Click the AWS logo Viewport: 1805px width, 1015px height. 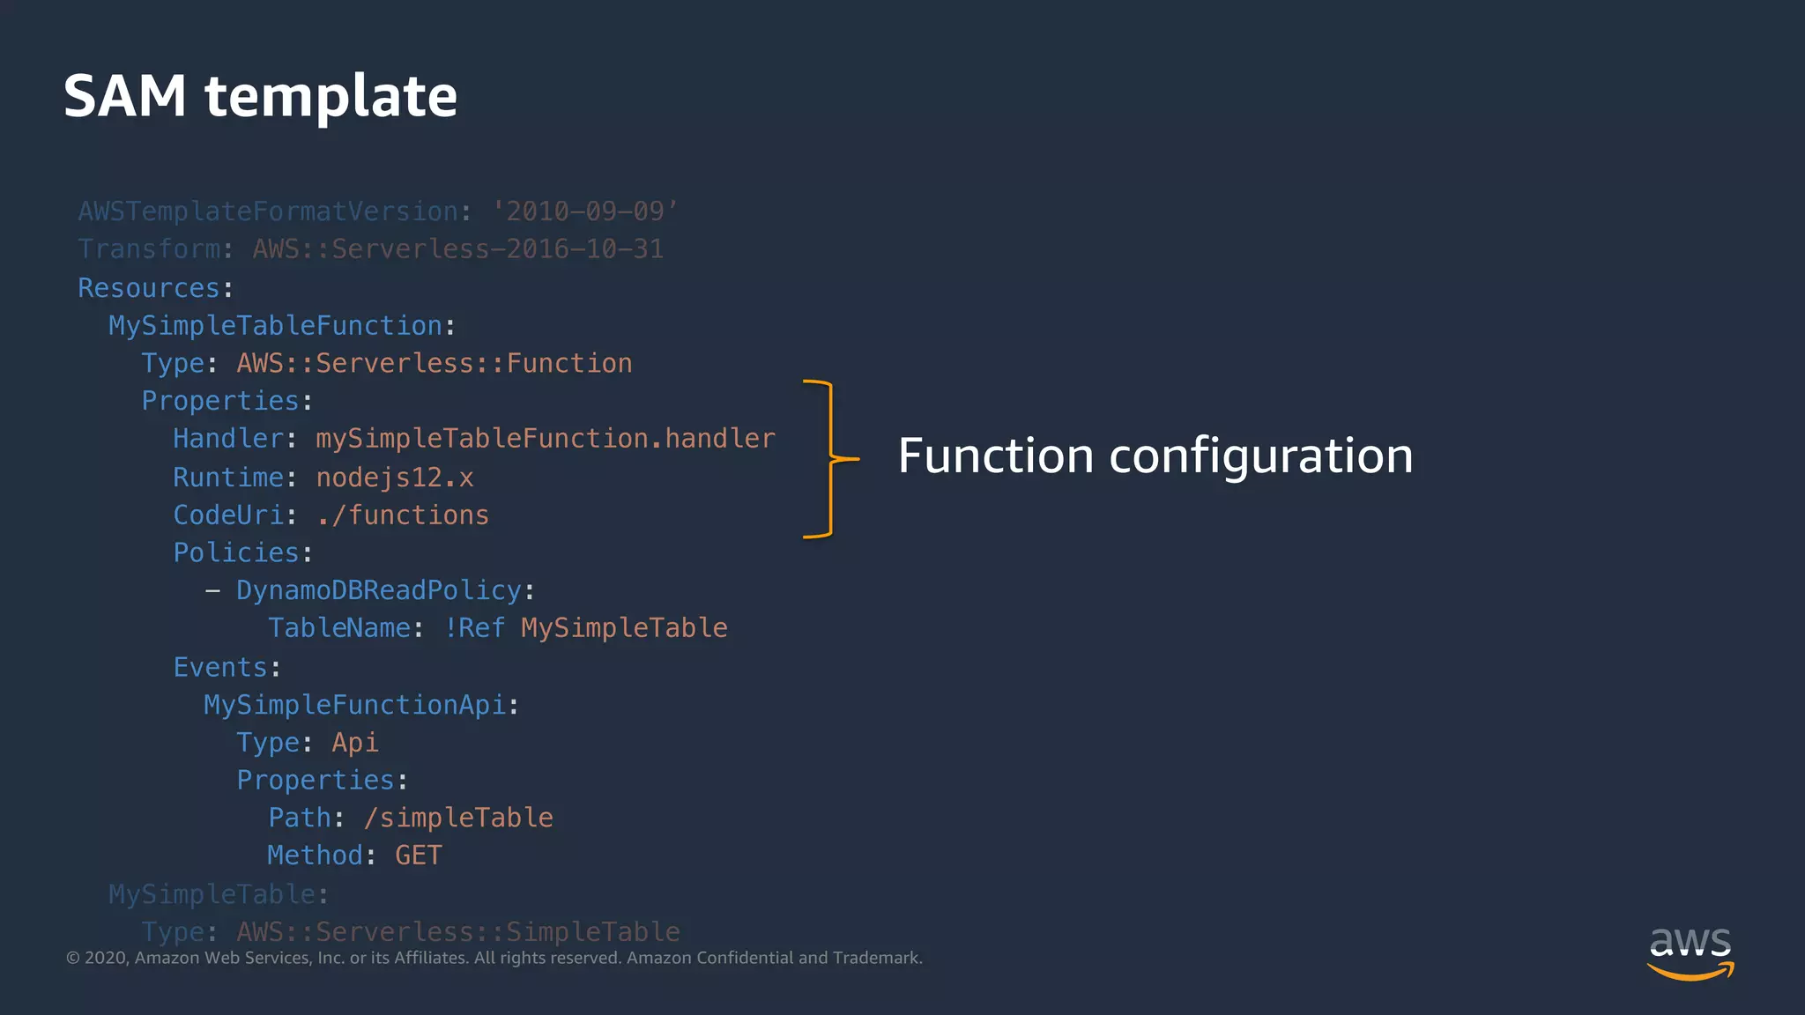pyautogui.click(x=1690, y=954)
